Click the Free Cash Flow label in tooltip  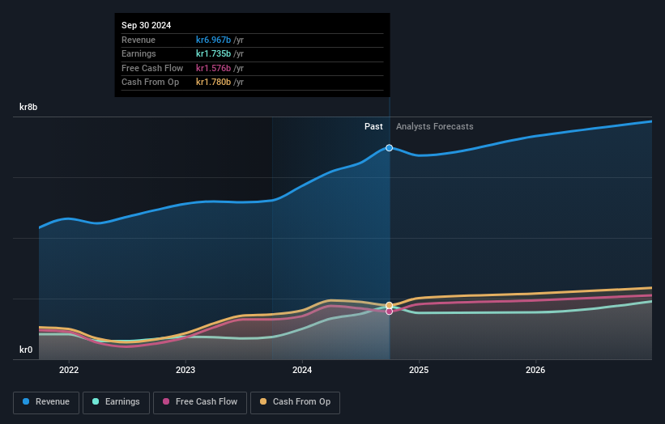click(152, 68)
